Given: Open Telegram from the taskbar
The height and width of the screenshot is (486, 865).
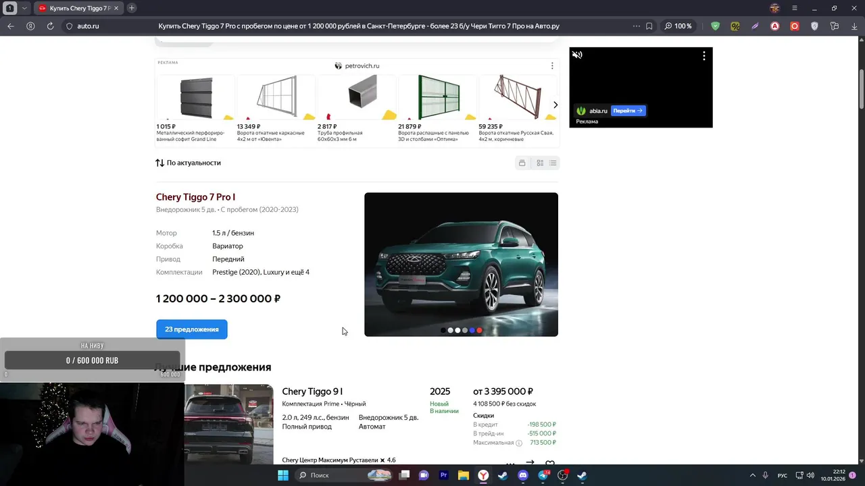Looking at the screenshot, I should click(x=543, y=475).
